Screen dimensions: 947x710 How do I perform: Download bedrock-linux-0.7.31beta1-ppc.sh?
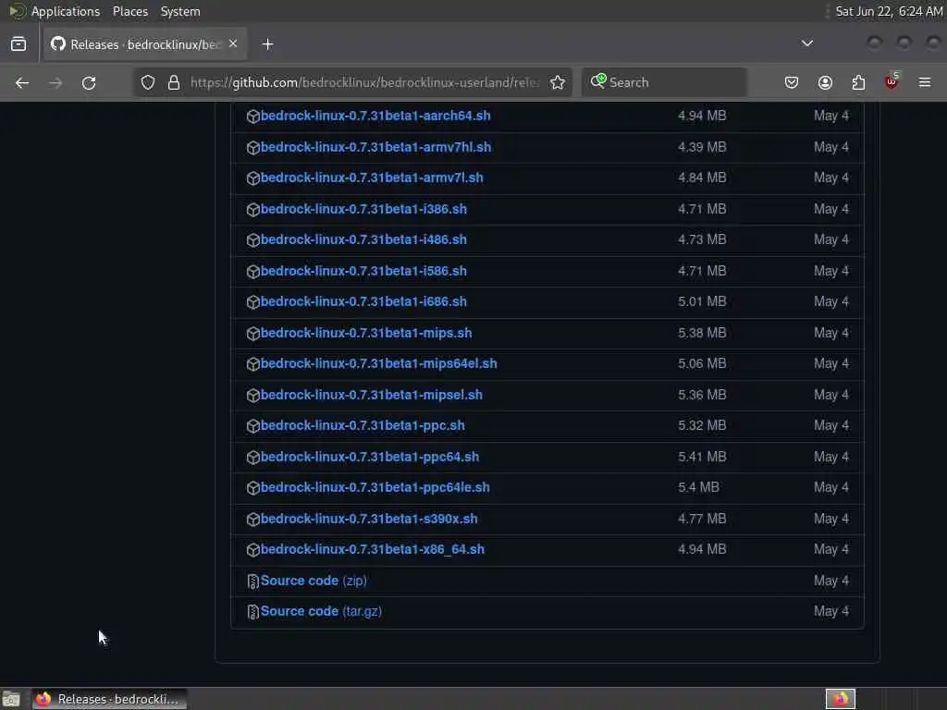pyautogui.click(x=363, y=425)
